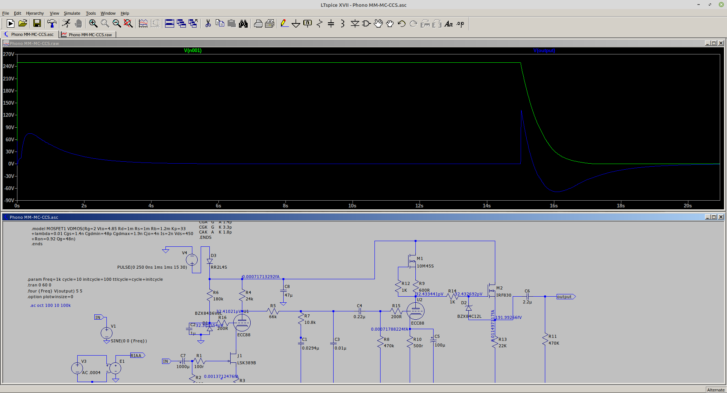
Task: Select the Text 'Aa' tool
Action: 449,23
